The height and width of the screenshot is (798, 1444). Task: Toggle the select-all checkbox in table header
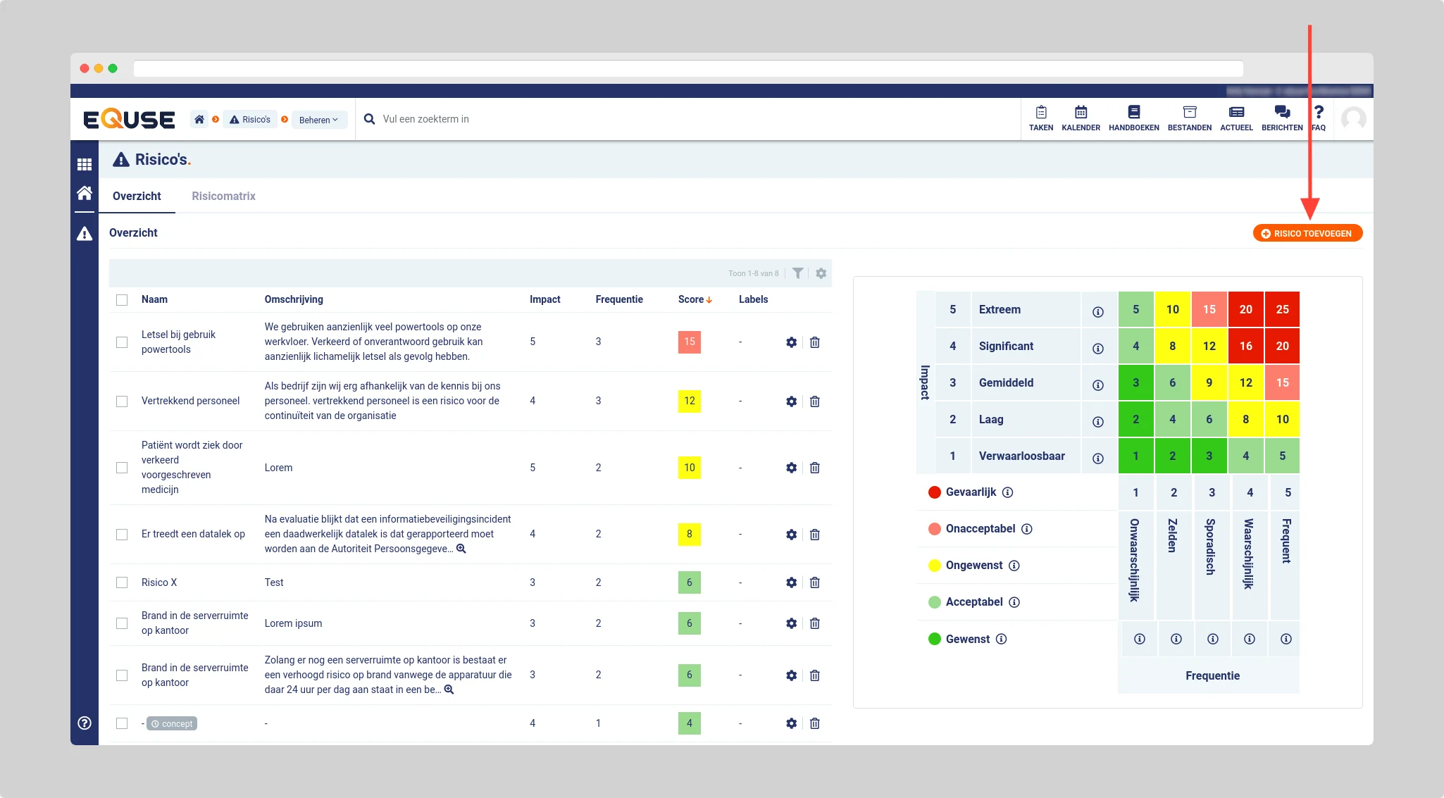point(122,300)
